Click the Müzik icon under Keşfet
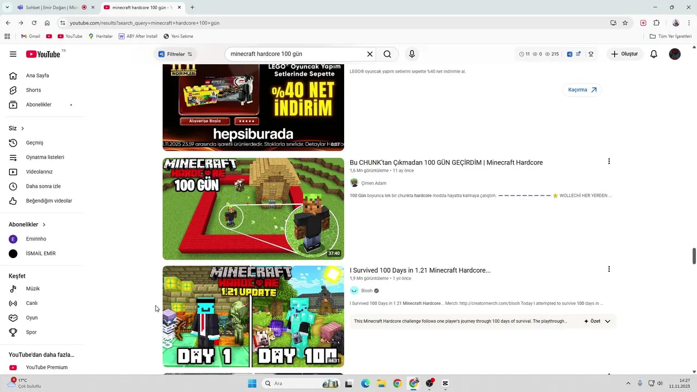The height and width of the screenshot is (392, 697). click(14, 289)
